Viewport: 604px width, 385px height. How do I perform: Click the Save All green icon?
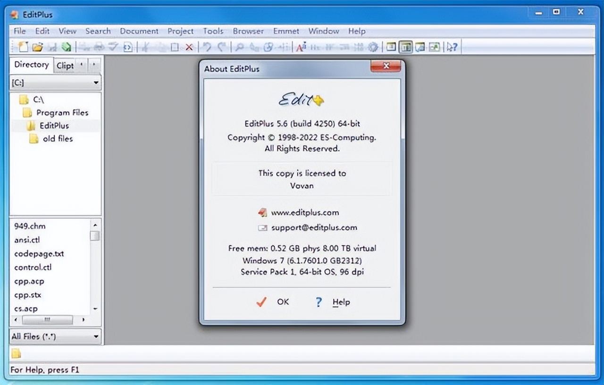[x=66, y=47]
